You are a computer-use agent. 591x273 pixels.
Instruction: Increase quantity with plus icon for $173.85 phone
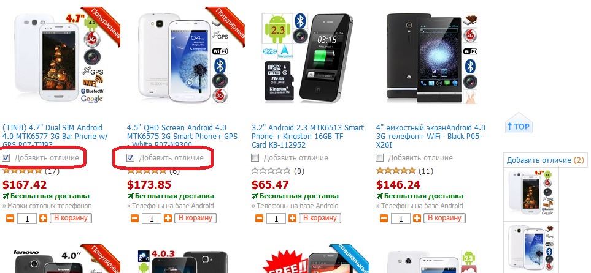click(168, 218)
